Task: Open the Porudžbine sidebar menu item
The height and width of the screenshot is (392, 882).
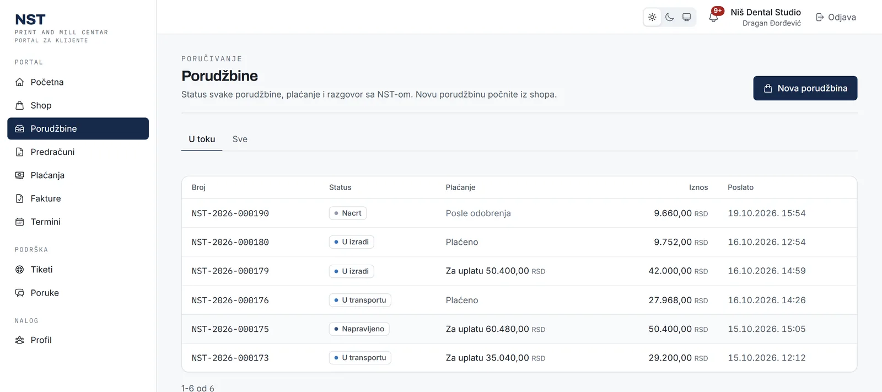Action: click(x=78, y=128)
